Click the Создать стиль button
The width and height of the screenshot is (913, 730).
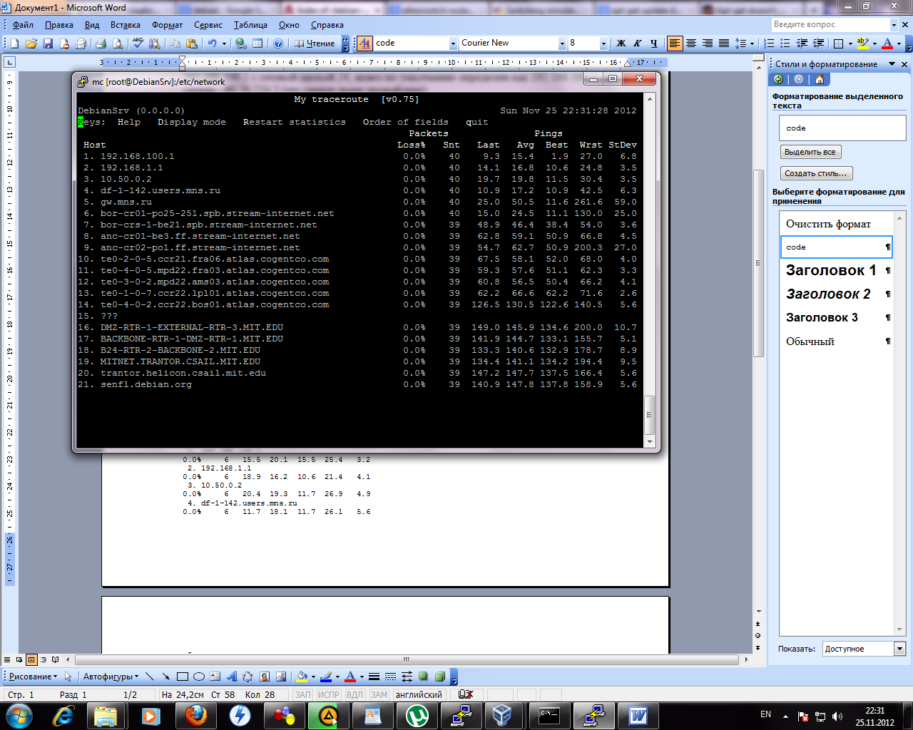pos(816,173)
